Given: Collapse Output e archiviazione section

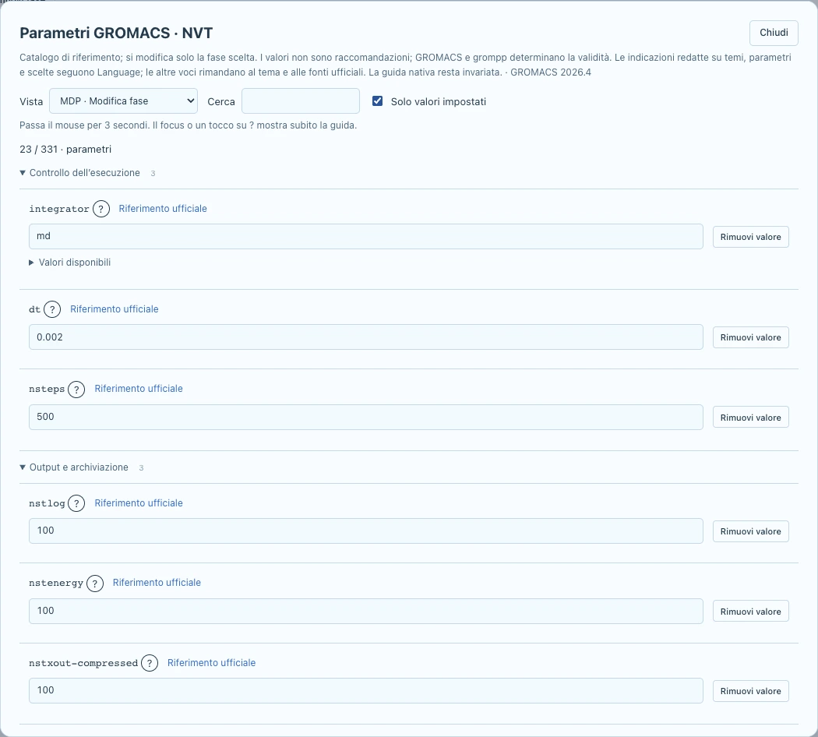Looking at the screenshot, I should pyautogui.click(x=74, y=467).
